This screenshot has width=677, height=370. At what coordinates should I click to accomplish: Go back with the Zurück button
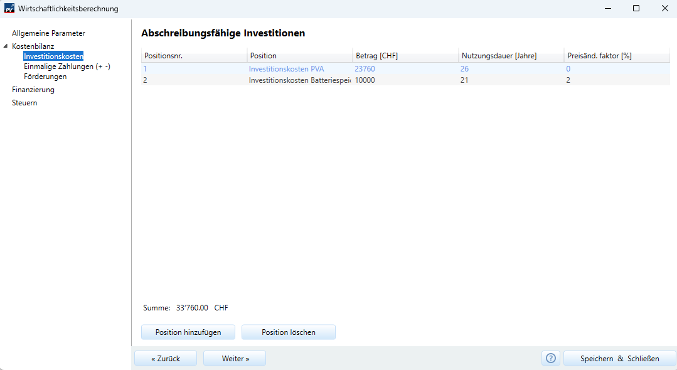[x=166, y=358]
